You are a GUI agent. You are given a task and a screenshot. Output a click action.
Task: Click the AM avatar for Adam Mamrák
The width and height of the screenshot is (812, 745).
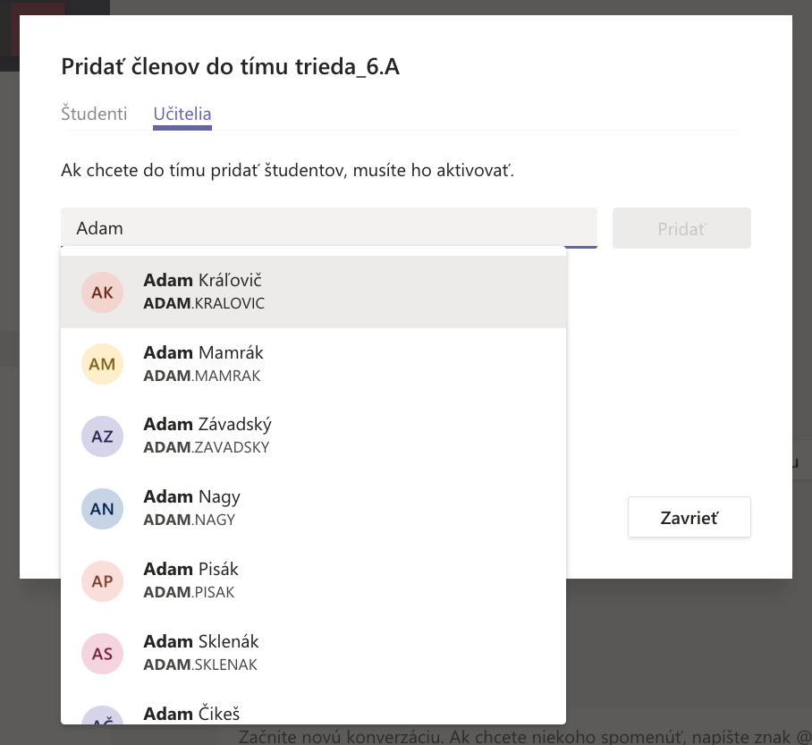click(103, 364)
